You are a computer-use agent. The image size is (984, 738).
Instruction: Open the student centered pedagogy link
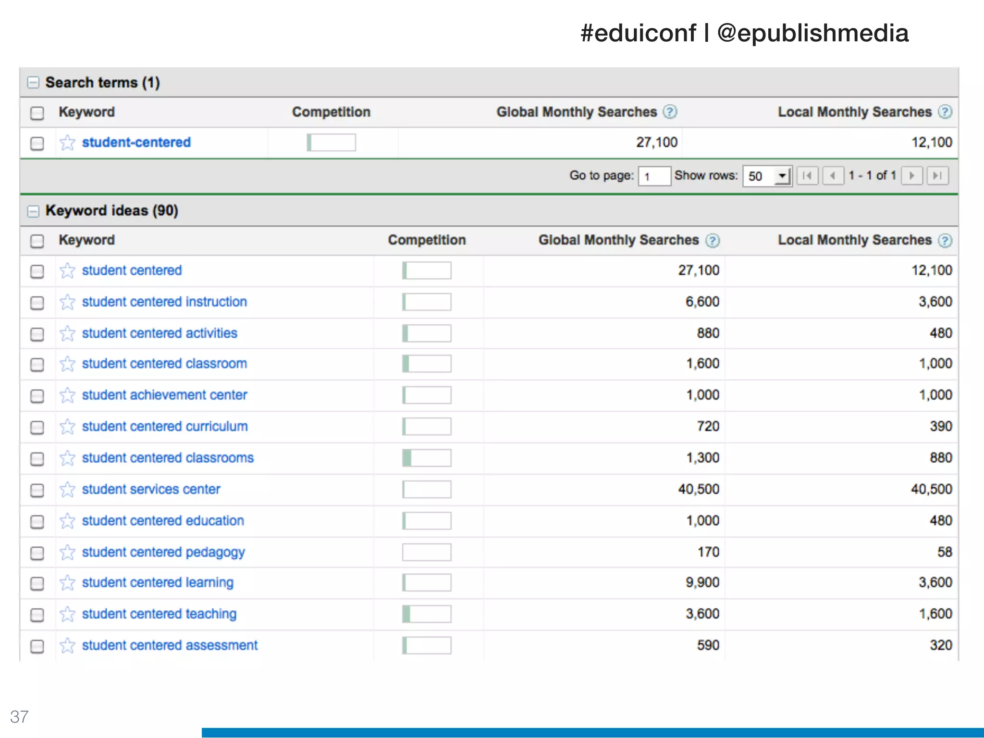click(163, 552)
